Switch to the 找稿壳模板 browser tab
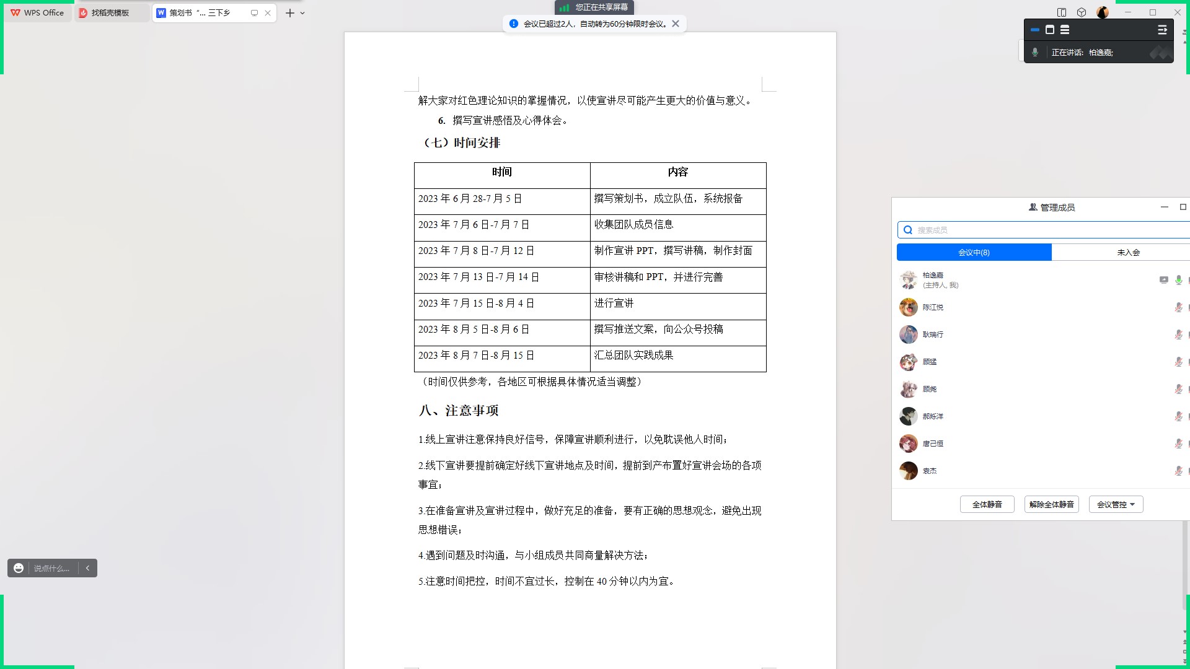This screenshot has width=1190, height=669. (x=112, y=12)
